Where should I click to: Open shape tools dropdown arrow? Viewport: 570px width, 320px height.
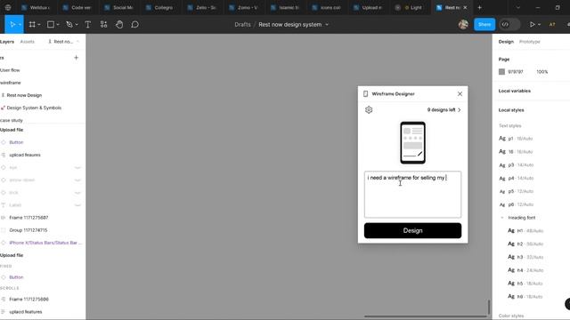[58, 24]
